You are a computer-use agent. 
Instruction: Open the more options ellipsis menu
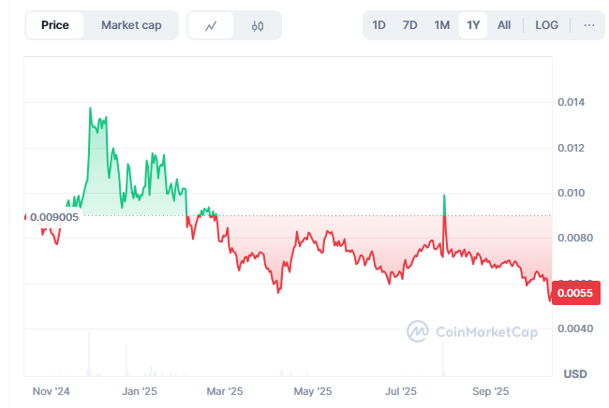tap(588, 25)
